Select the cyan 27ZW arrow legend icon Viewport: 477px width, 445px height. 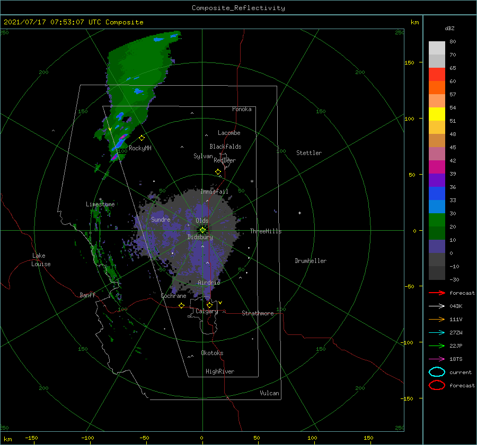[437, 333]
